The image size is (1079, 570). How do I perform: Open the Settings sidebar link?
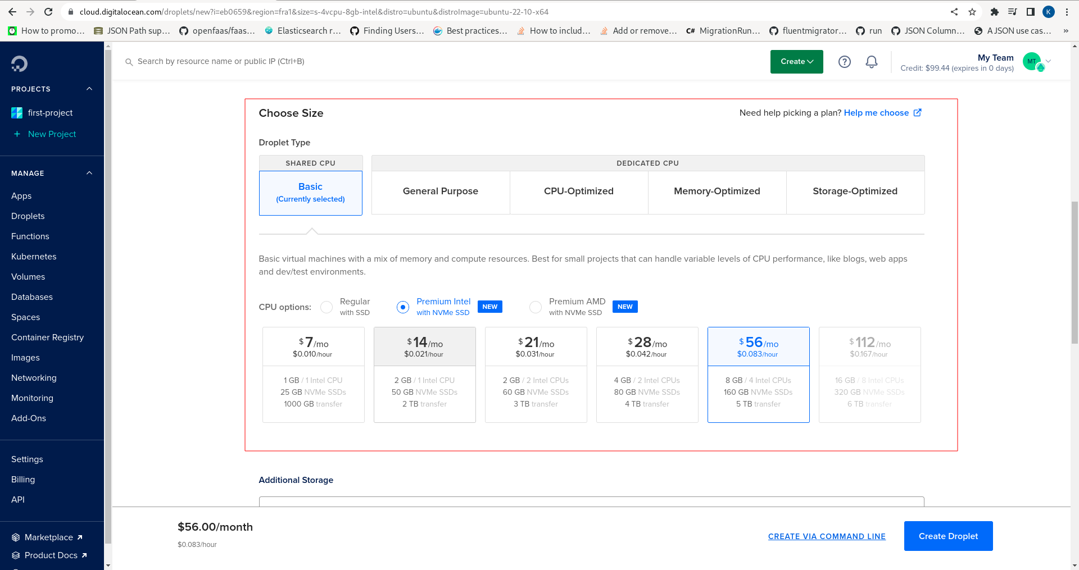pyautogui.click(x=27, y=459)
